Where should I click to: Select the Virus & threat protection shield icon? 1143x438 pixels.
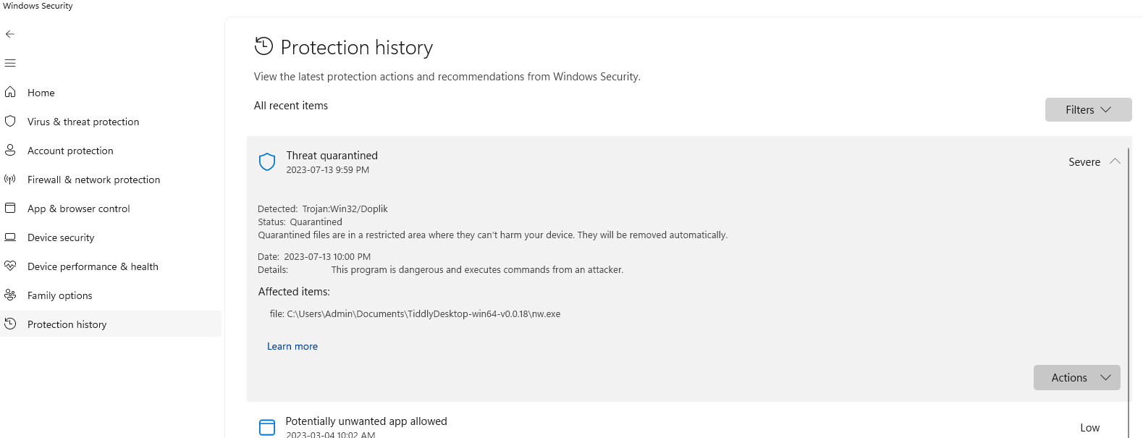coord(11,121)
